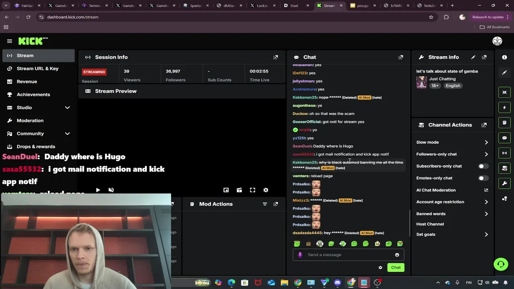This screenshot has height=289, width=514.
Task: Open user avatar at top right
Action: tap(497, 41)
